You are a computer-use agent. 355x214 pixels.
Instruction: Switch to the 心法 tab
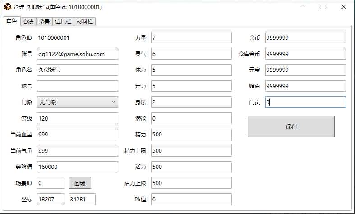[28, 21]
